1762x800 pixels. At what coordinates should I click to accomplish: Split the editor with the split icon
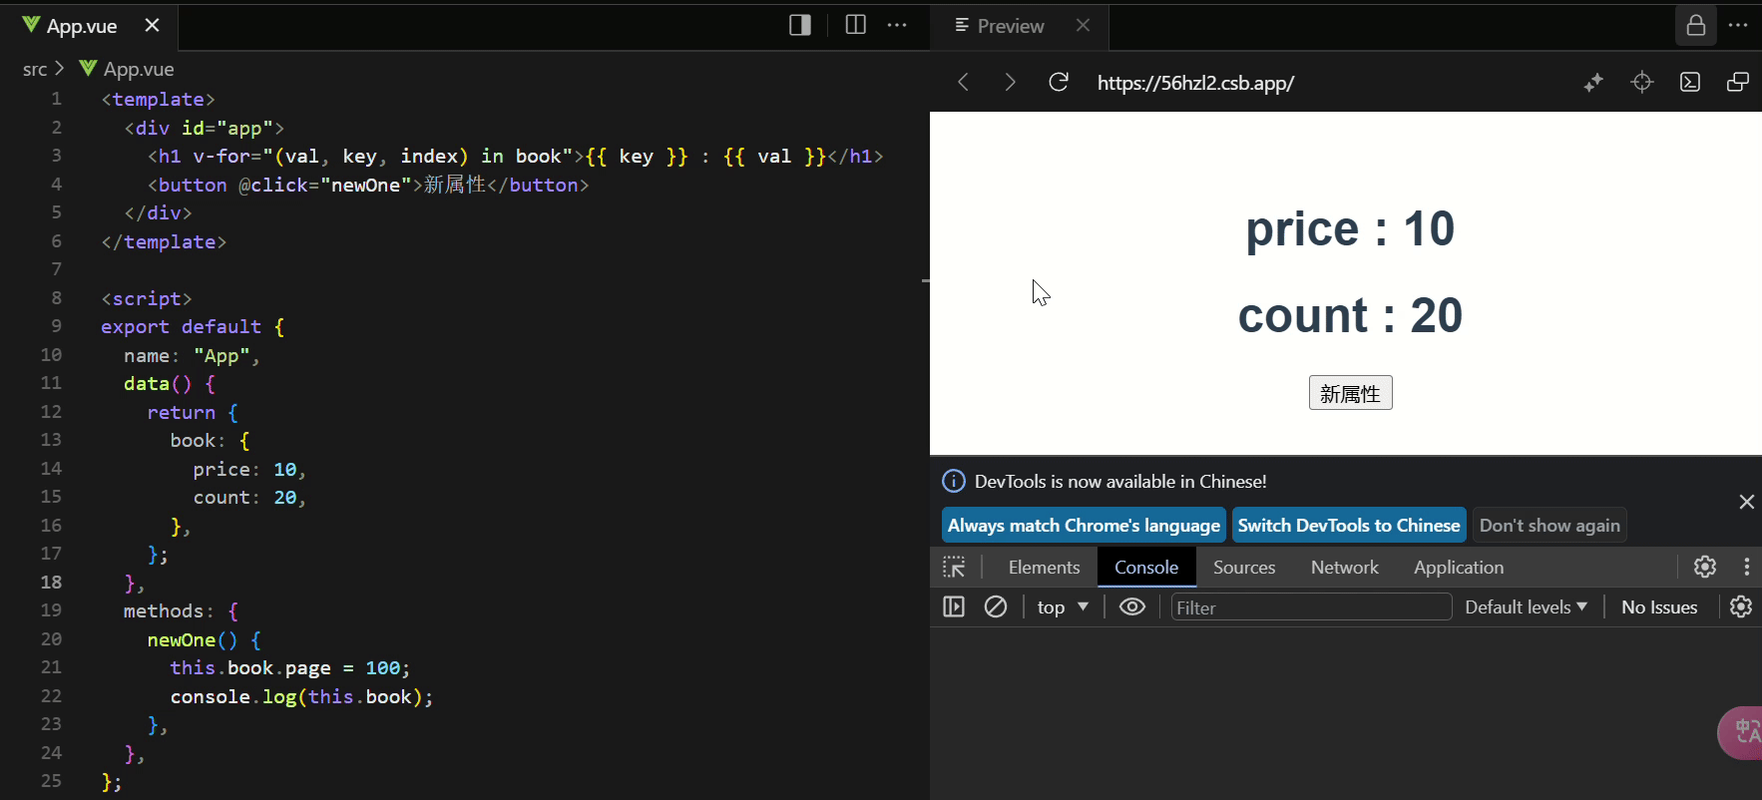pyautogui.click(x=855, y=25)
